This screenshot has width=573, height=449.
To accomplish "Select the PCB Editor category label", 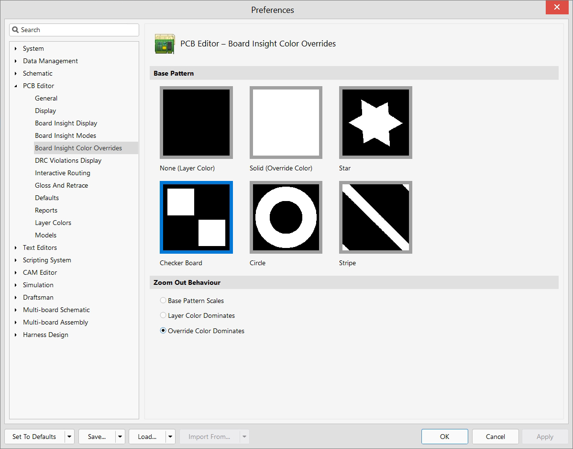I will click(x=38, y=86).
